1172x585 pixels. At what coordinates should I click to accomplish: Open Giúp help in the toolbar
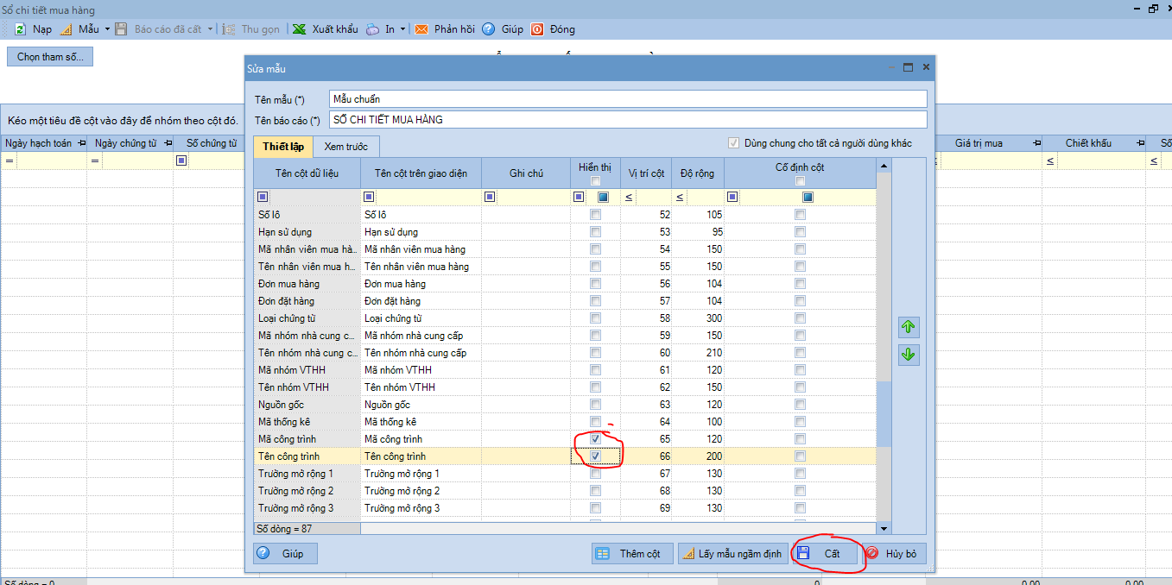503,29
